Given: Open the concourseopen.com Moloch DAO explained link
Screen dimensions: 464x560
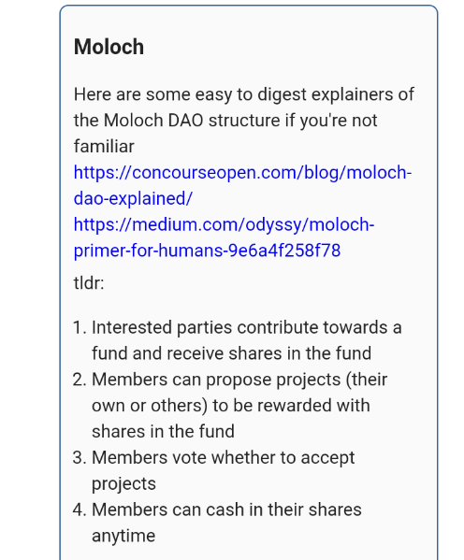Looking at the screenshot, I should click(242, 185).
